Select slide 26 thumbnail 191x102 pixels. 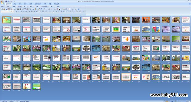(x=66, y=29)
